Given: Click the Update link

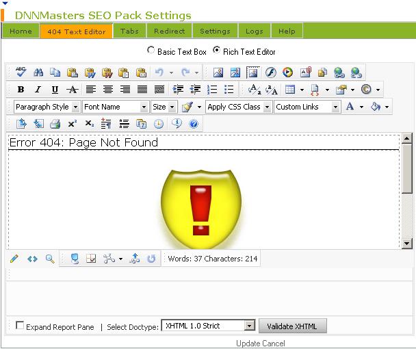Looking at the screenshot, I should [x=247, y=343].
